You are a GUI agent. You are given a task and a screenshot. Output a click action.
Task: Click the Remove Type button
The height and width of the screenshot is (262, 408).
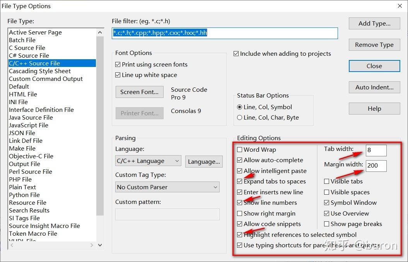tap(374, 45)
